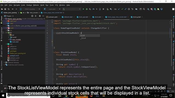Click the Sync/Reload toolbar icon
Screen dimensions: 175x98
8,9
